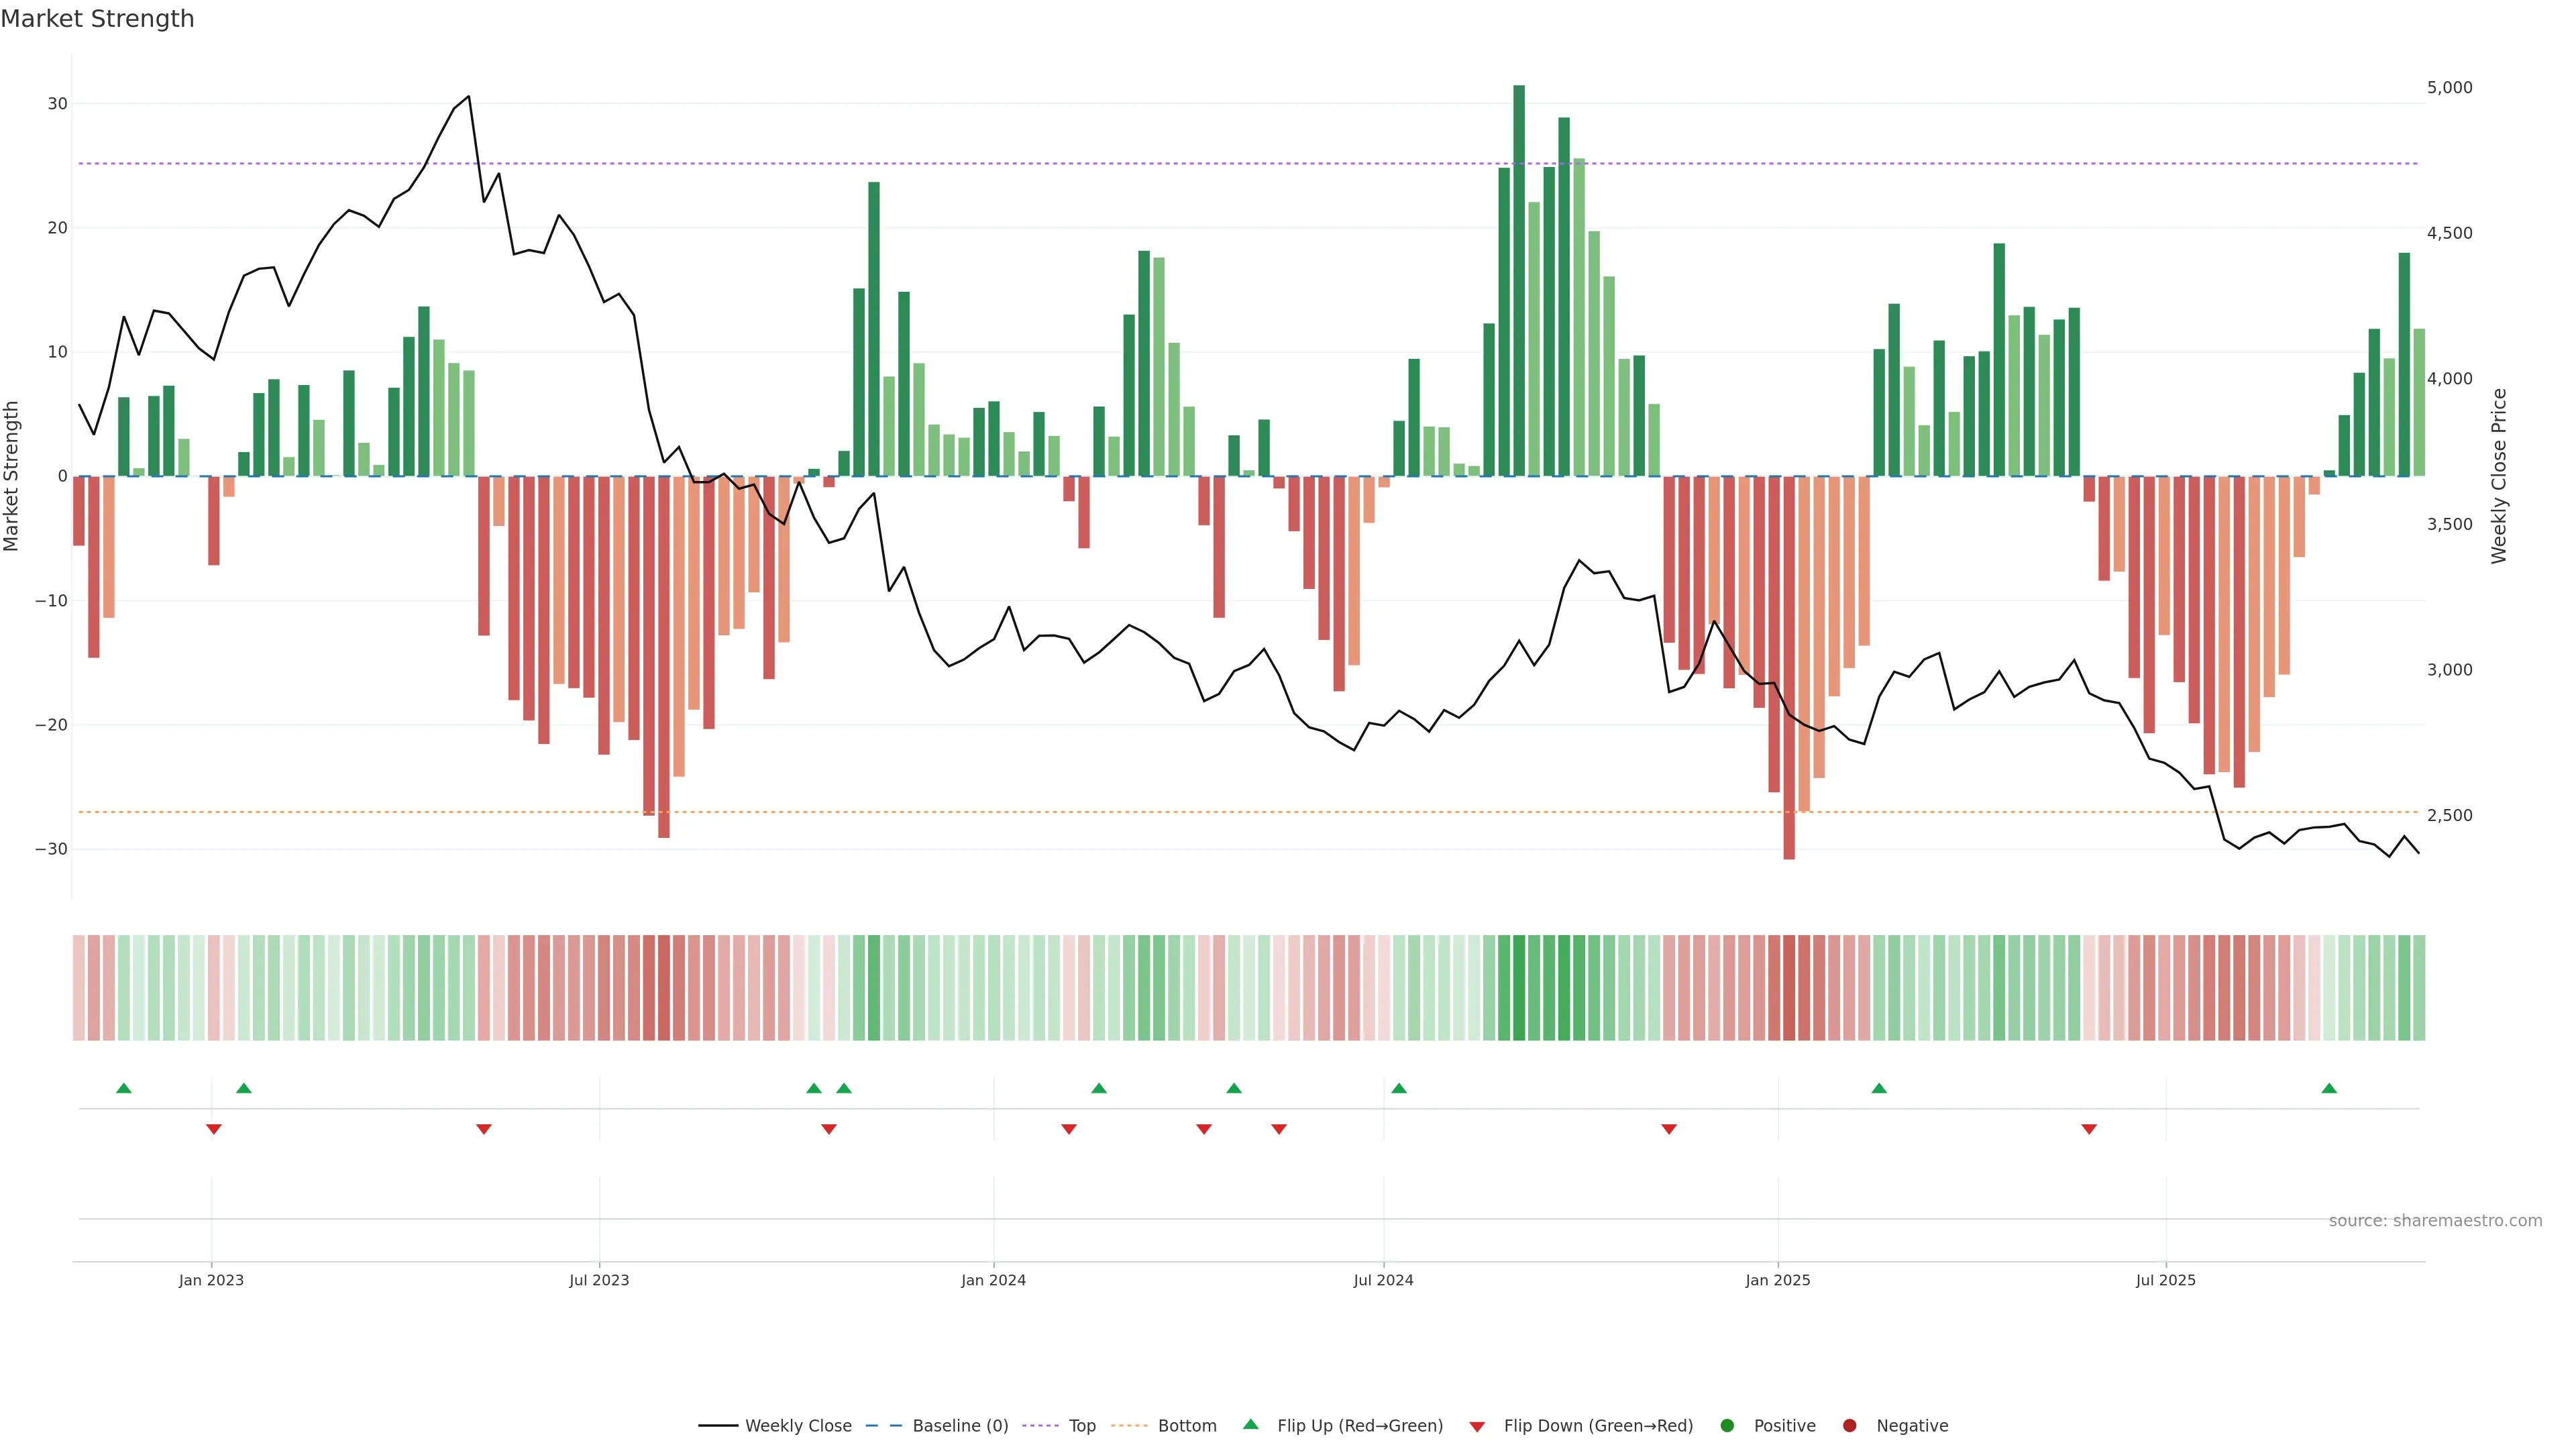Select the rightmost green flip-up triangle marker
The height and width of the screenshot is (1449, 2576).
pos(2329,1088)
